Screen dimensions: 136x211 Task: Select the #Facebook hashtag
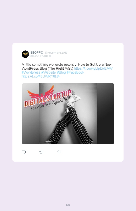point(75,73)
